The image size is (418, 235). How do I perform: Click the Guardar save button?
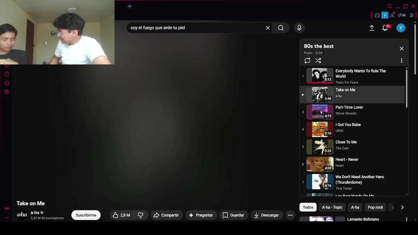click(233, 215)
